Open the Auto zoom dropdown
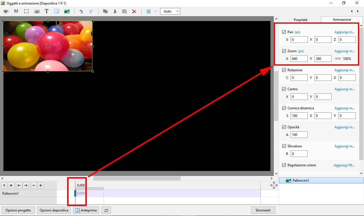The width and height of the screenshot is (364, 216). pos(170,11)
